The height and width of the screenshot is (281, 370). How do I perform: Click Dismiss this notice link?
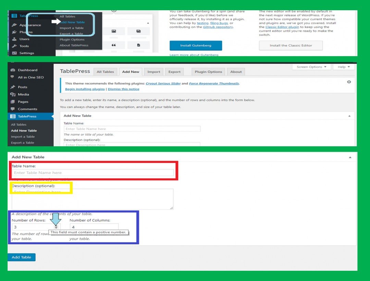(123, 89)
